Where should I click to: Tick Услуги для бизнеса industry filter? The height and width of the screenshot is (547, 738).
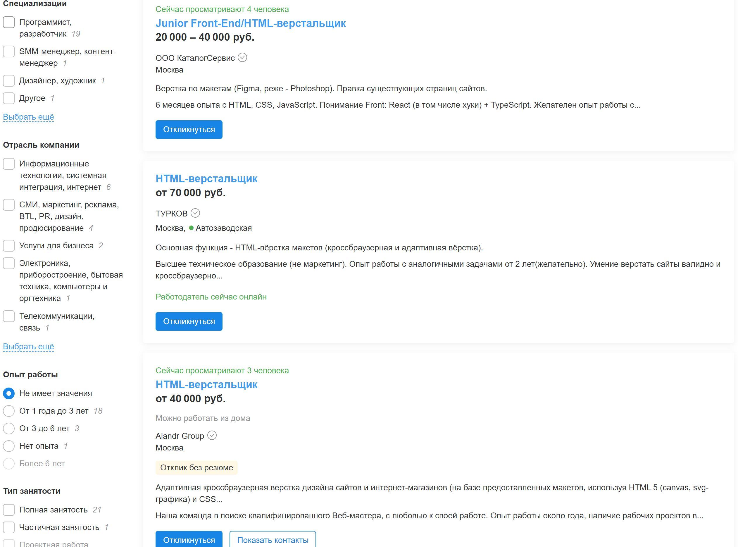[x=9, y=246]
